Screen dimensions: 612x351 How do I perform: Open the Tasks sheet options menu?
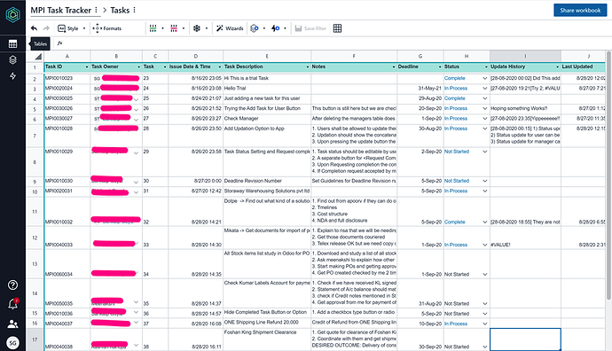pyautogui.click(x=134, y=10)
